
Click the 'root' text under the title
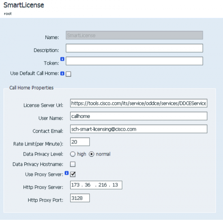point(8,14)
